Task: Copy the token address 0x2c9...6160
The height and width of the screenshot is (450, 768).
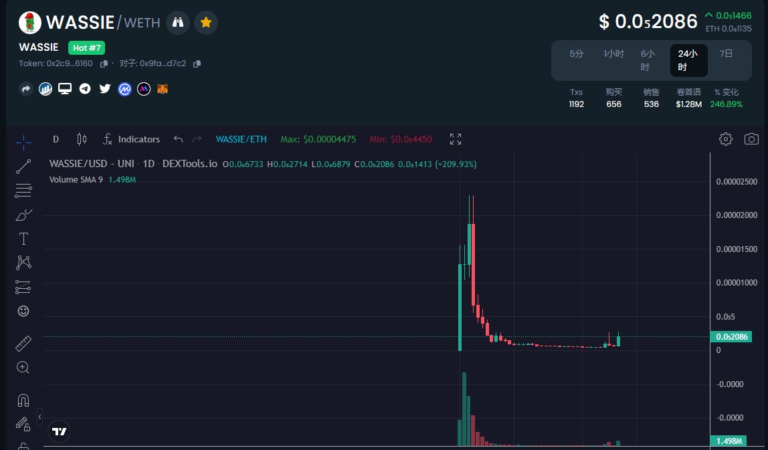Action: coord(104,64)
